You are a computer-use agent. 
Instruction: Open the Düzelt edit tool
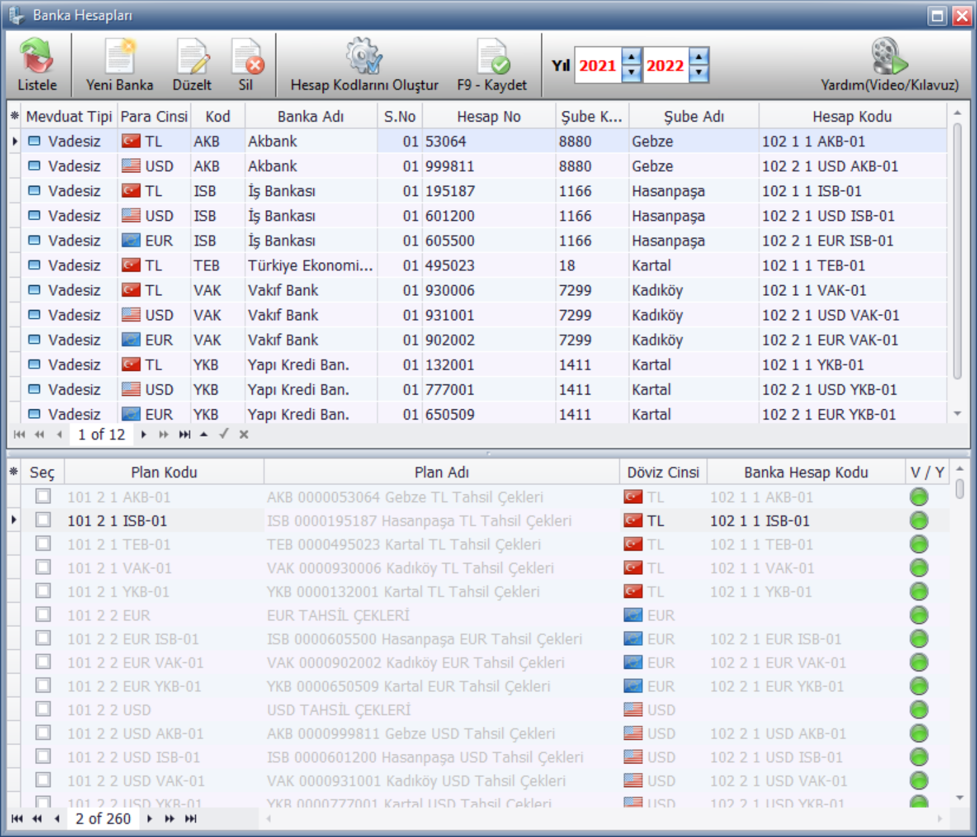coord(192,65)
